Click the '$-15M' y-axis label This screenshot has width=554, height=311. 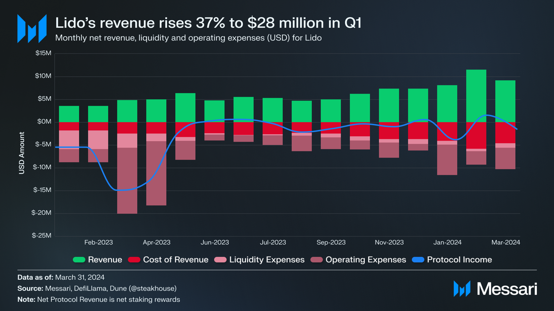(42, 190)
